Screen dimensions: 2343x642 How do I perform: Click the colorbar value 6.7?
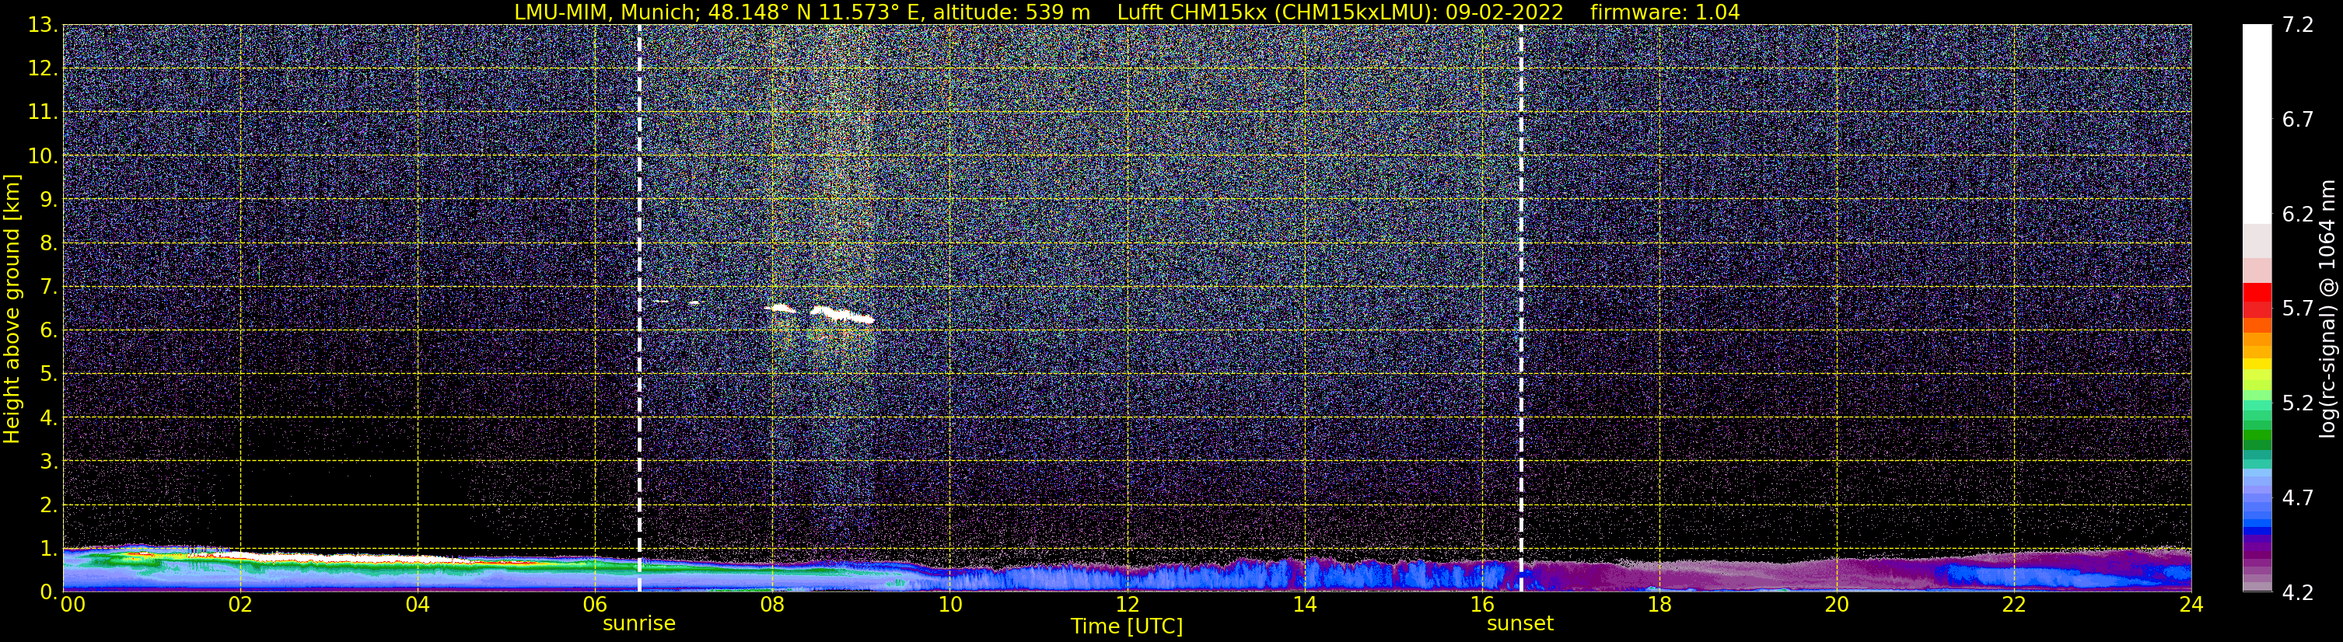click(2298, 120)
